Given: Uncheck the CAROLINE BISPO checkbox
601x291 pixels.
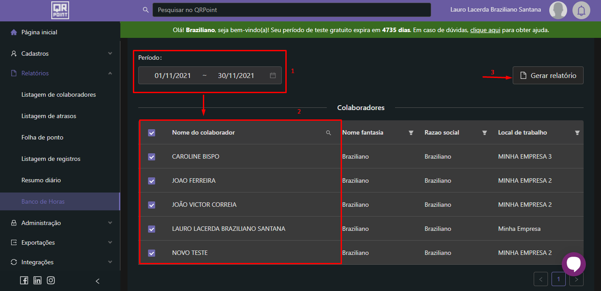Looking at the screenshot, I should coord(152,157).
